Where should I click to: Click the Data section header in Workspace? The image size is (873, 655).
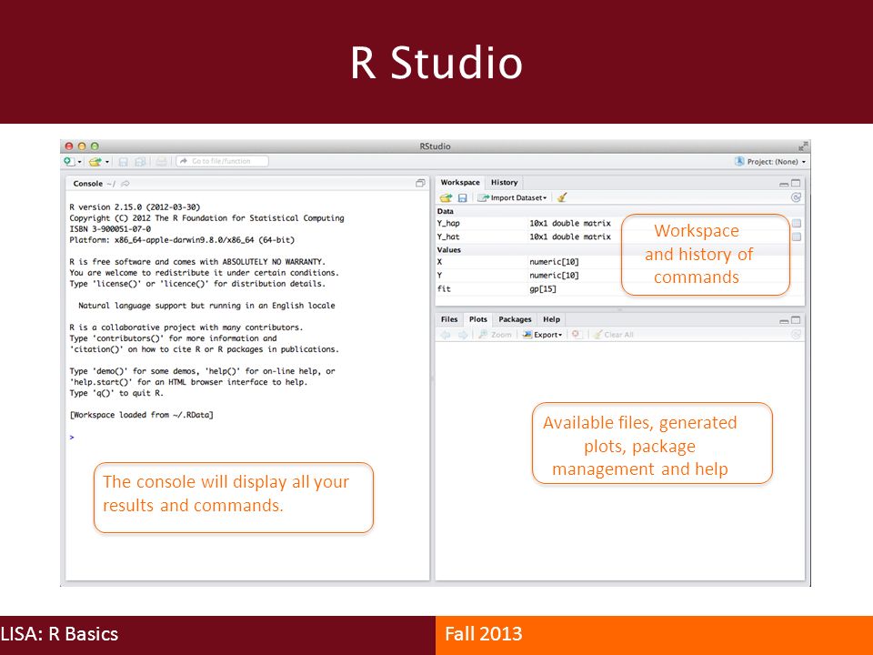point(619,211)
